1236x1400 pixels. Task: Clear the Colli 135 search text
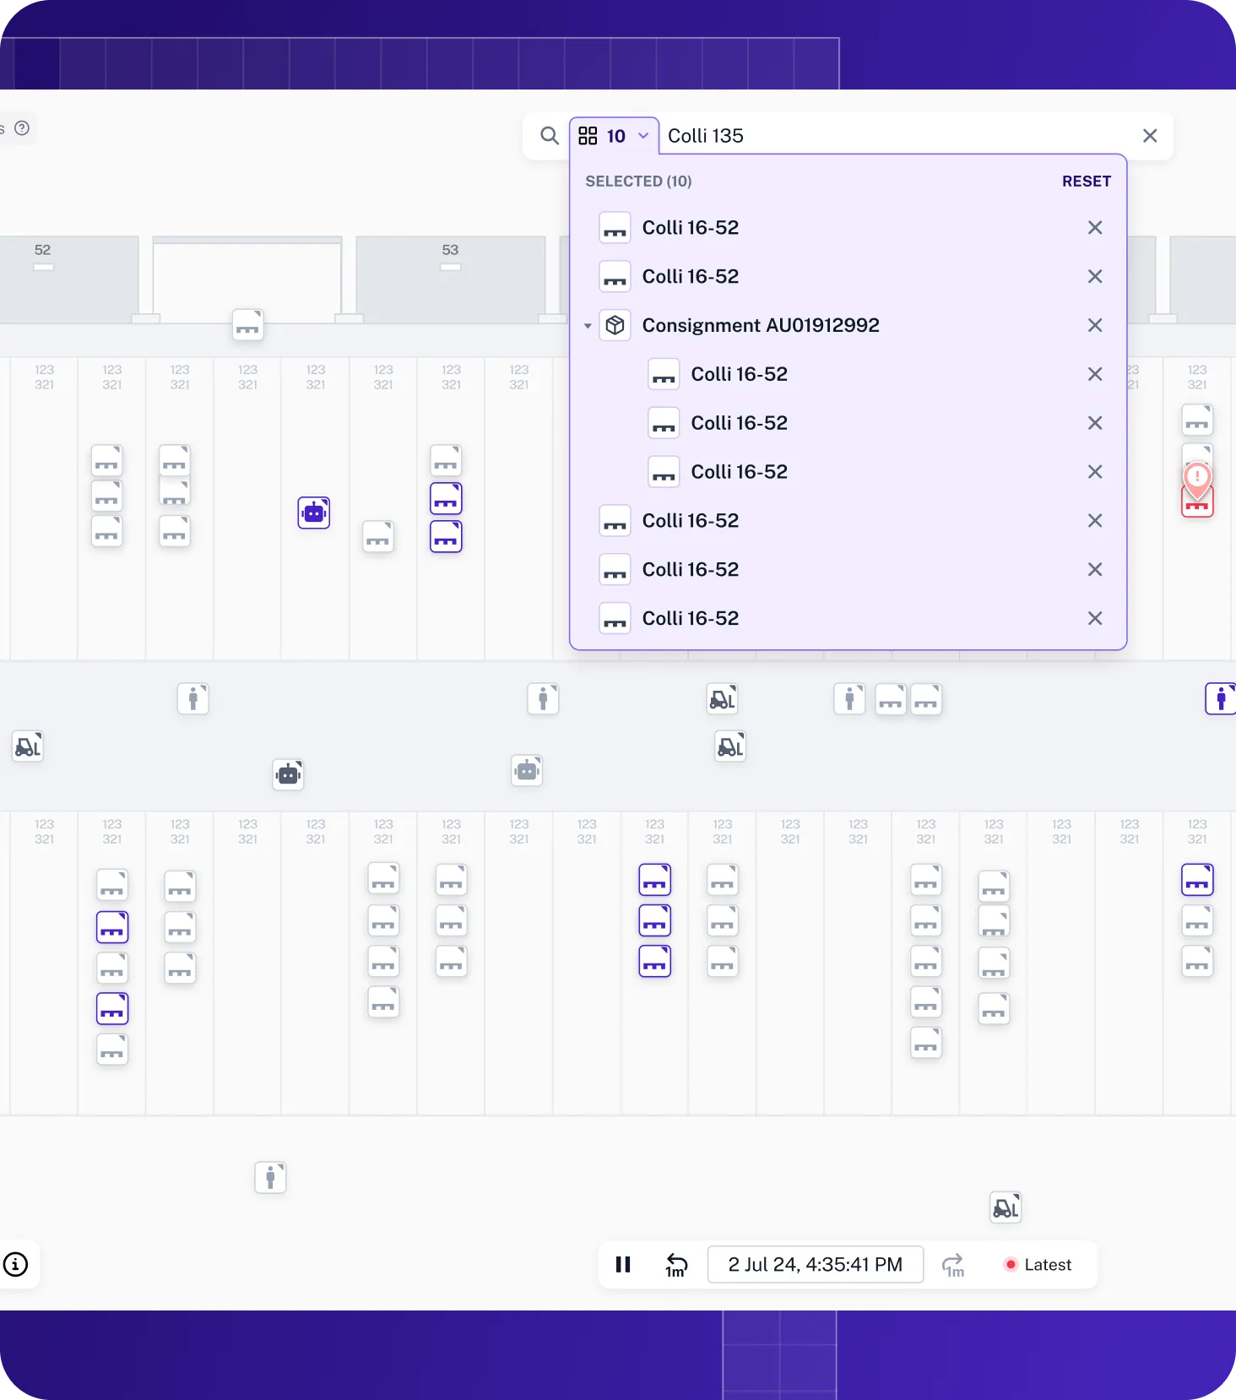1150,136
